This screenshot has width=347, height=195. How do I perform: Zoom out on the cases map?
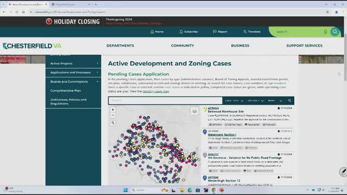[113, 115]
